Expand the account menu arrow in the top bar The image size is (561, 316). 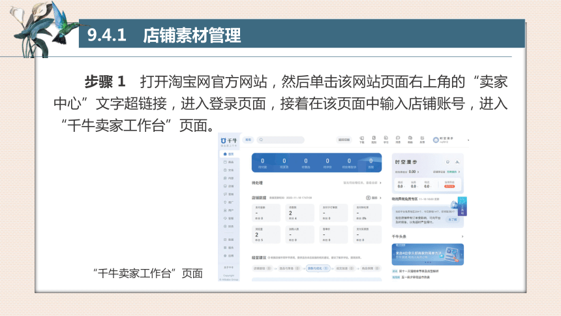[468, 140]
